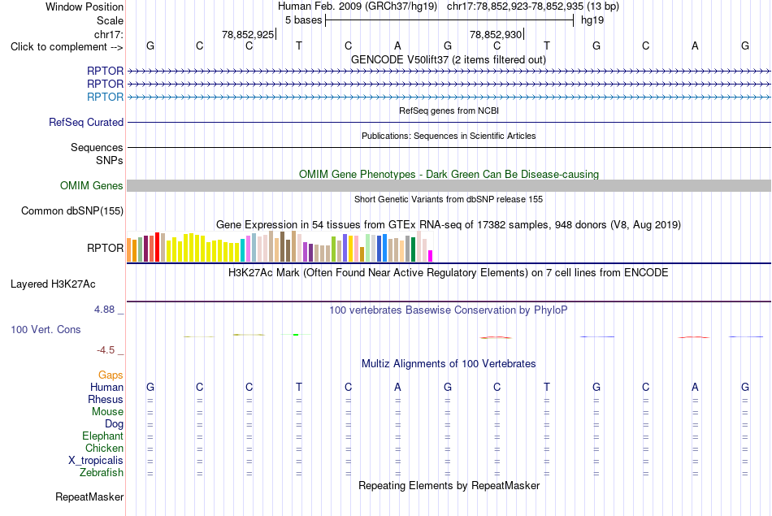772x516 pixels.
Task: Click the Dog species label
Action: point(115,424)
